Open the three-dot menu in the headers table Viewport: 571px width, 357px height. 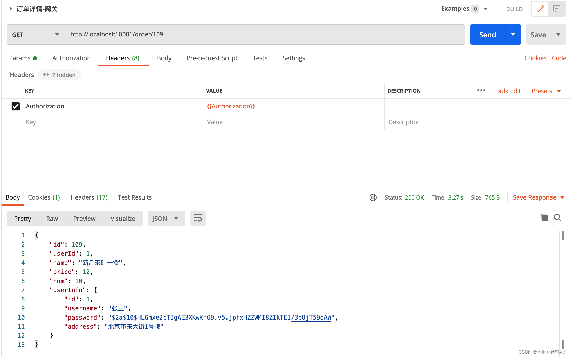pyautogui.click(x=481, y=90)
